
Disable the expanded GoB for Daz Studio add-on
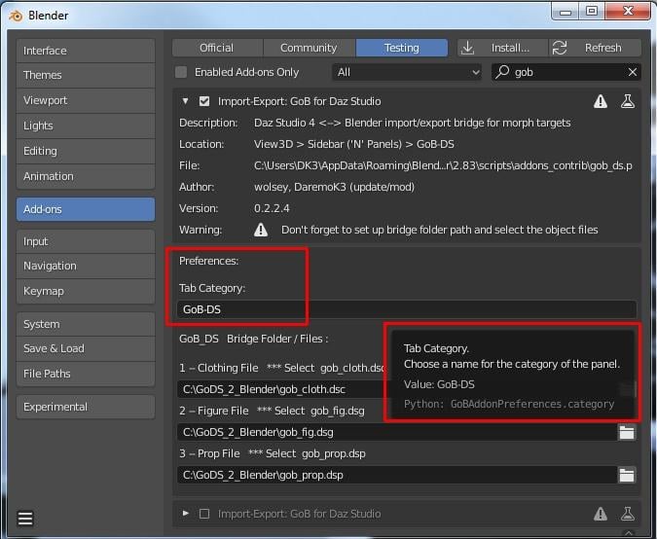pos(204,101)
